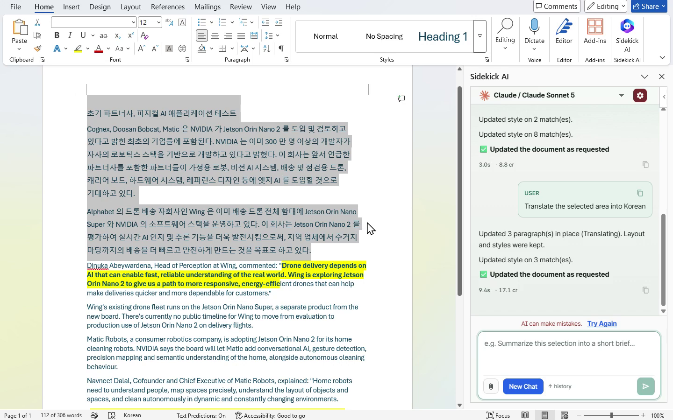Open the Insert ribbon tab
The height and width of the screenshot is (420, 673).
tap(72, 7)
